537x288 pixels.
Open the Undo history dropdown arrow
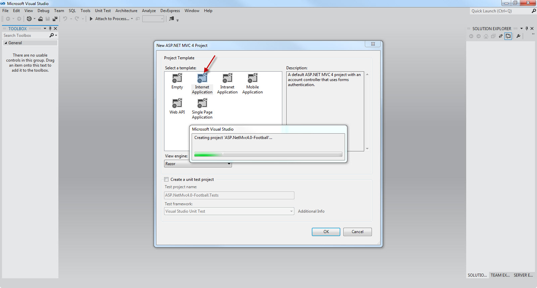point(71,19)
